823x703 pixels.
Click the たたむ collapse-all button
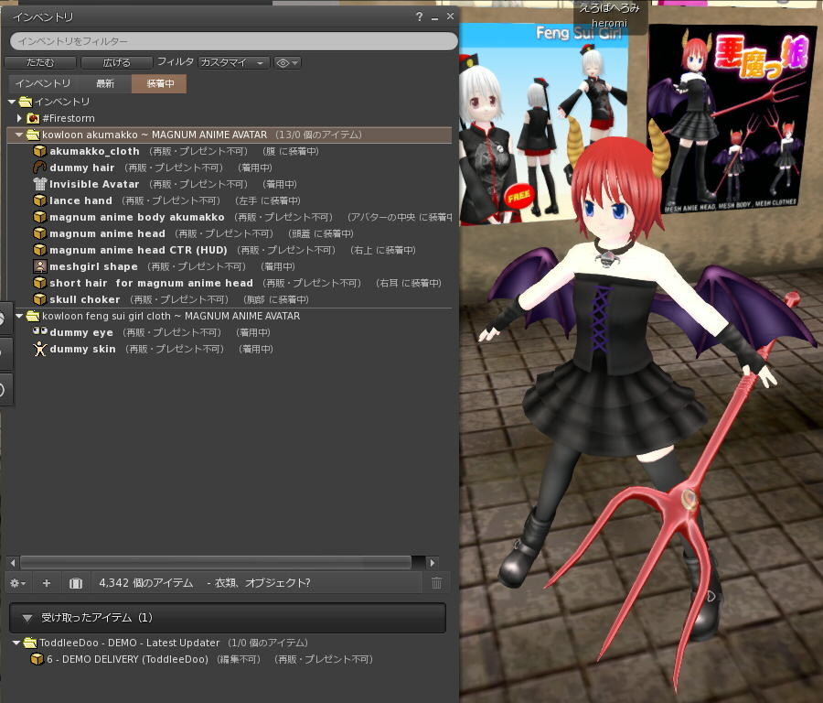40,62
